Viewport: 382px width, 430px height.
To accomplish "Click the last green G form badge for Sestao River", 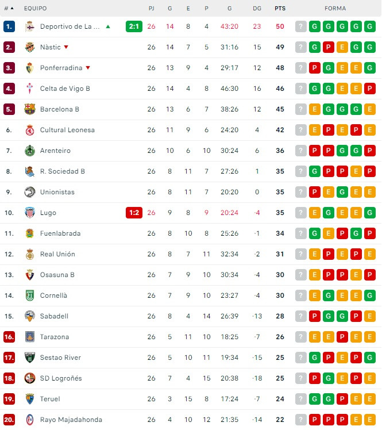I will point(370,358).
